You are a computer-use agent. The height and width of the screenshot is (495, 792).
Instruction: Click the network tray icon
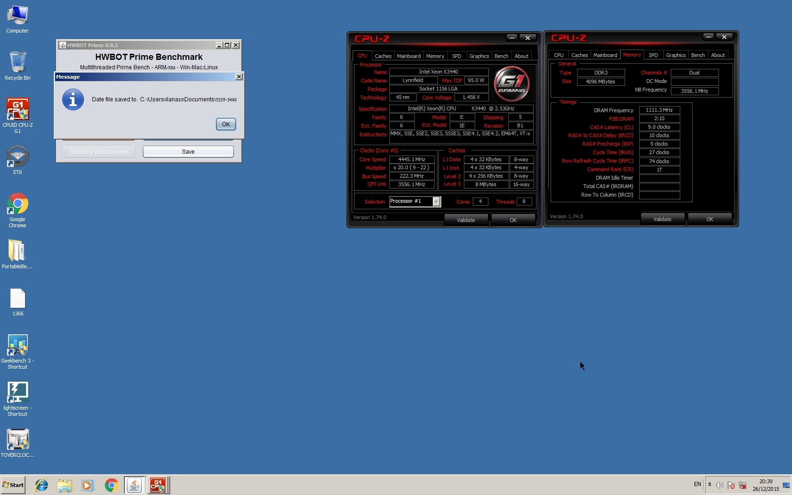742,485
